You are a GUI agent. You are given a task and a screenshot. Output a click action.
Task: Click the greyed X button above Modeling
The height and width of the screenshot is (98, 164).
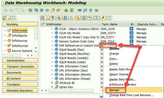pos(14,18)
